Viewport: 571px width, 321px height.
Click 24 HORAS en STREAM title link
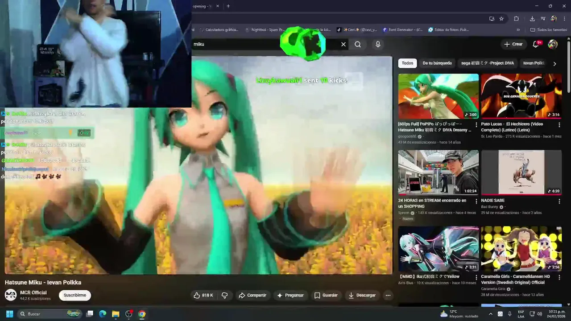(x=432, y=203)
